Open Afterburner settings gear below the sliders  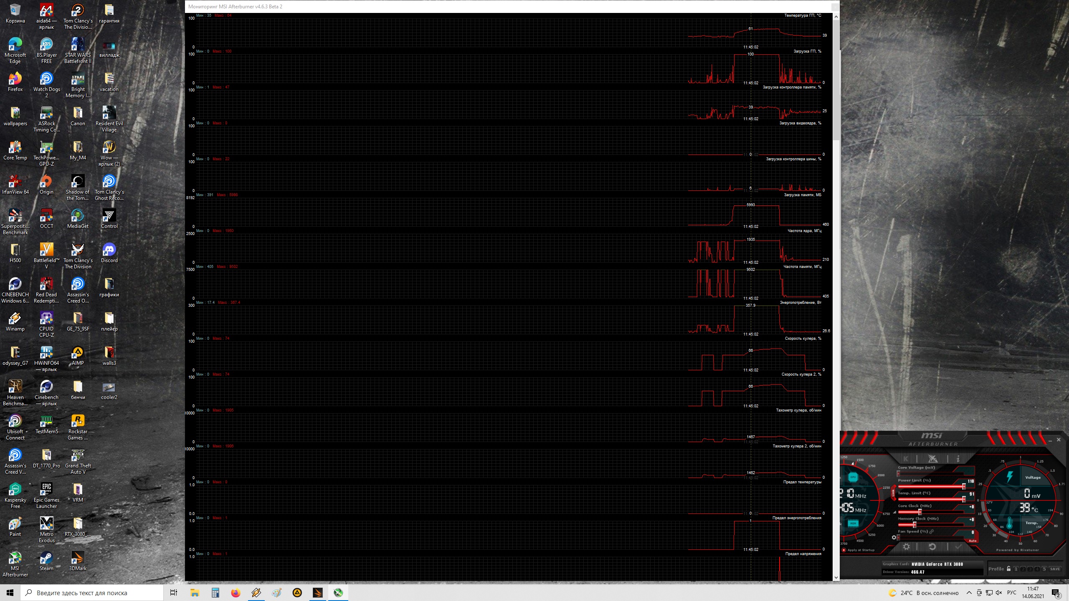tap(907, 547)
